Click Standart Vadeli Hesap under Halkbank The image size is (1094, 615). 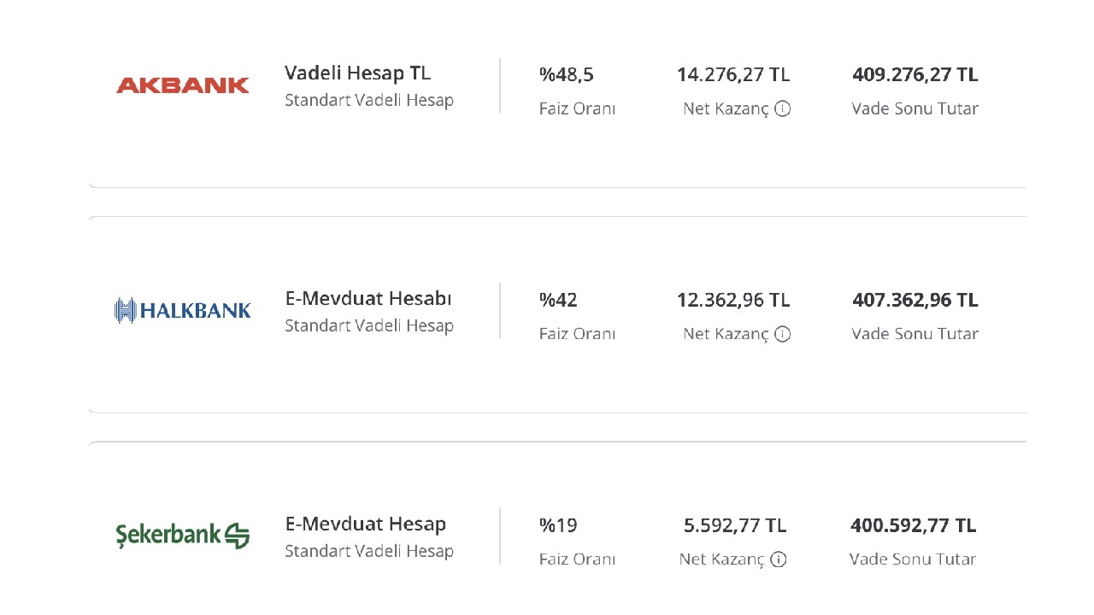(x=369, y=325)
